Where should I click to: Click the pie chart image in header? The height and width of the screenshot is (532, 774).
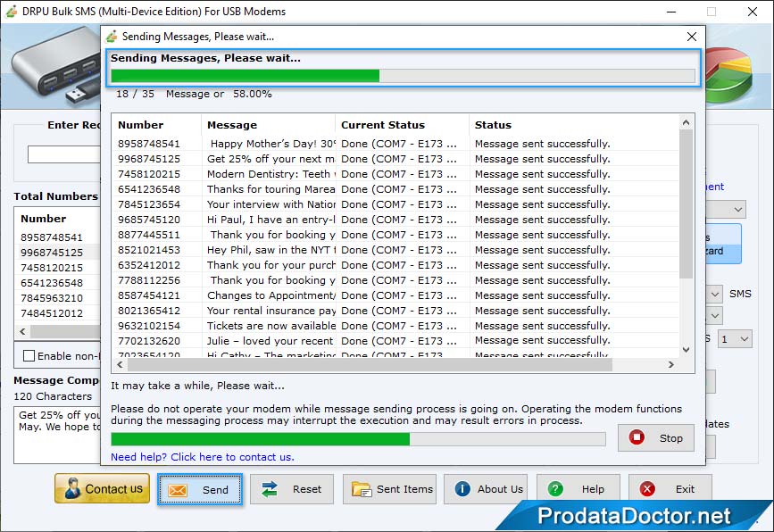pos(729,74)
